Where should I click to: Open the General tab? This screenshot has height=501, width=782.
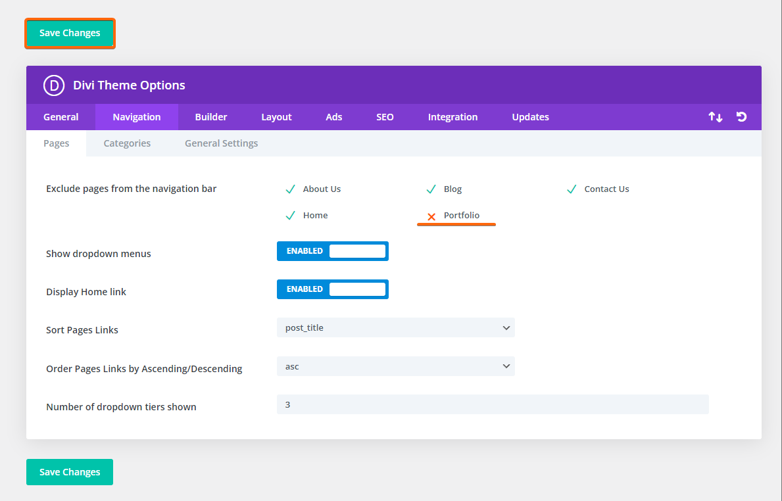[x=61, y=117]
